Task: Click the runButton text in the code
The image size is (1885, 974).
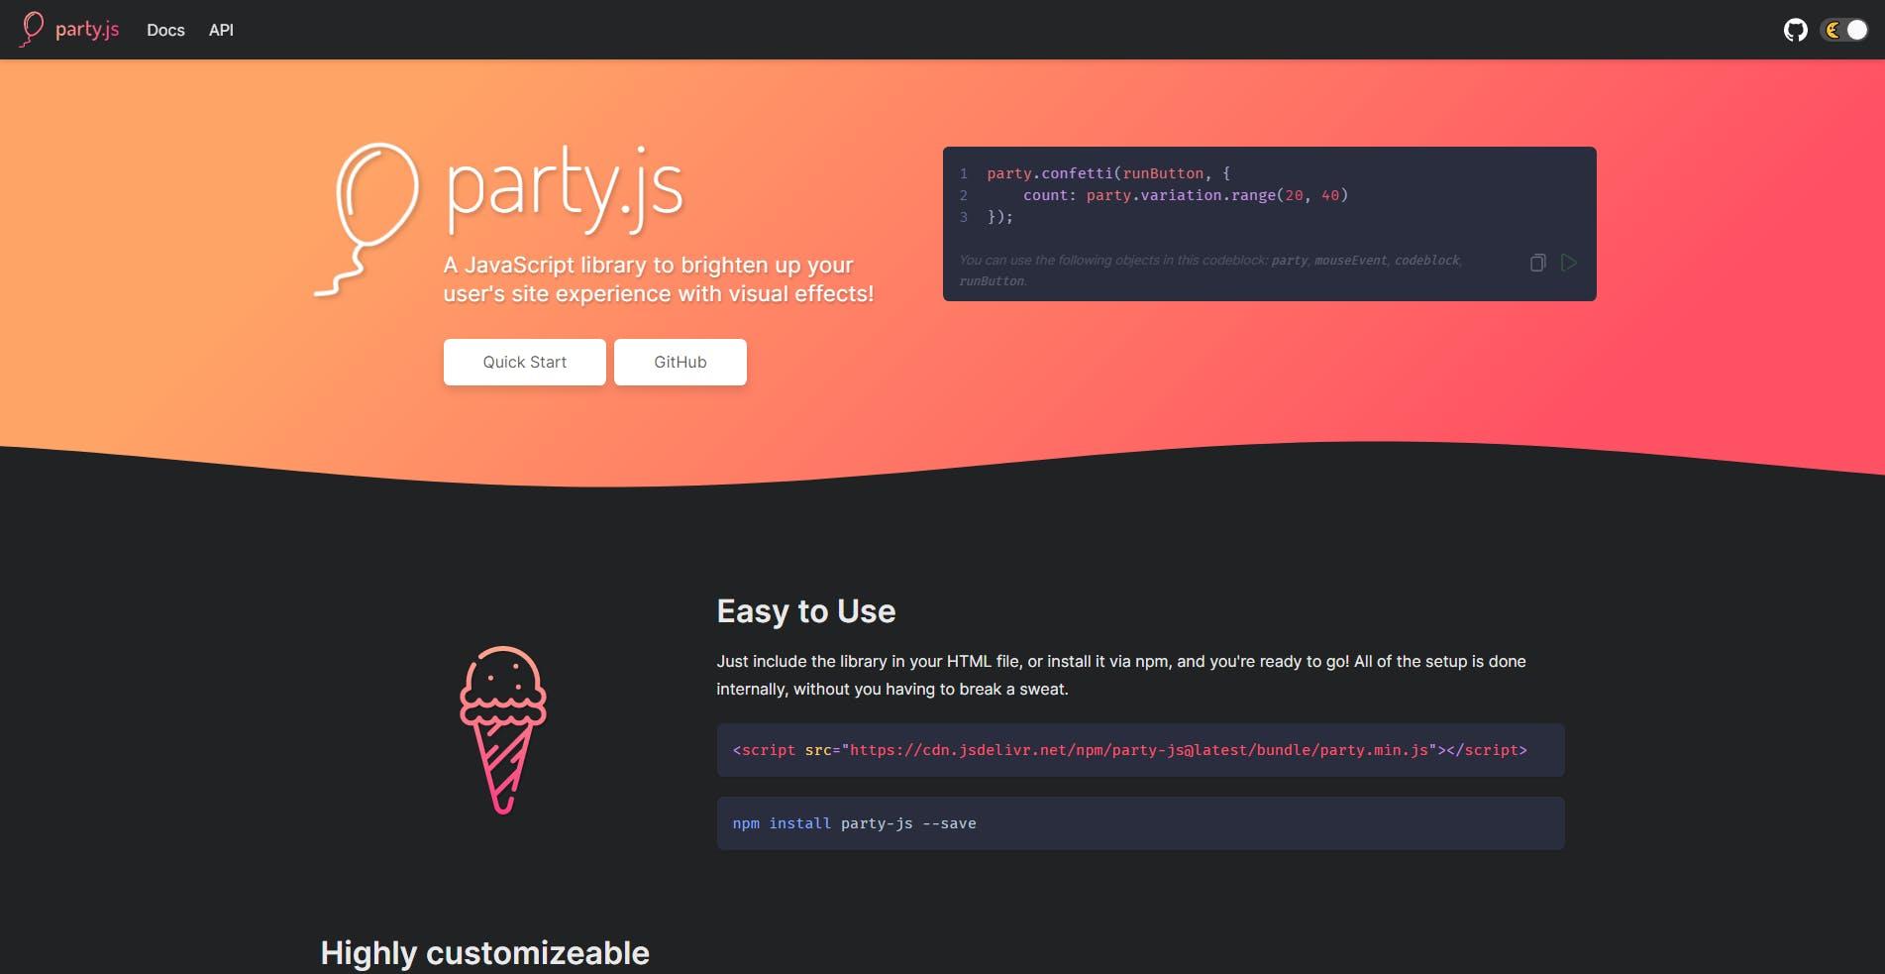Action: (x=1163, y=172)
